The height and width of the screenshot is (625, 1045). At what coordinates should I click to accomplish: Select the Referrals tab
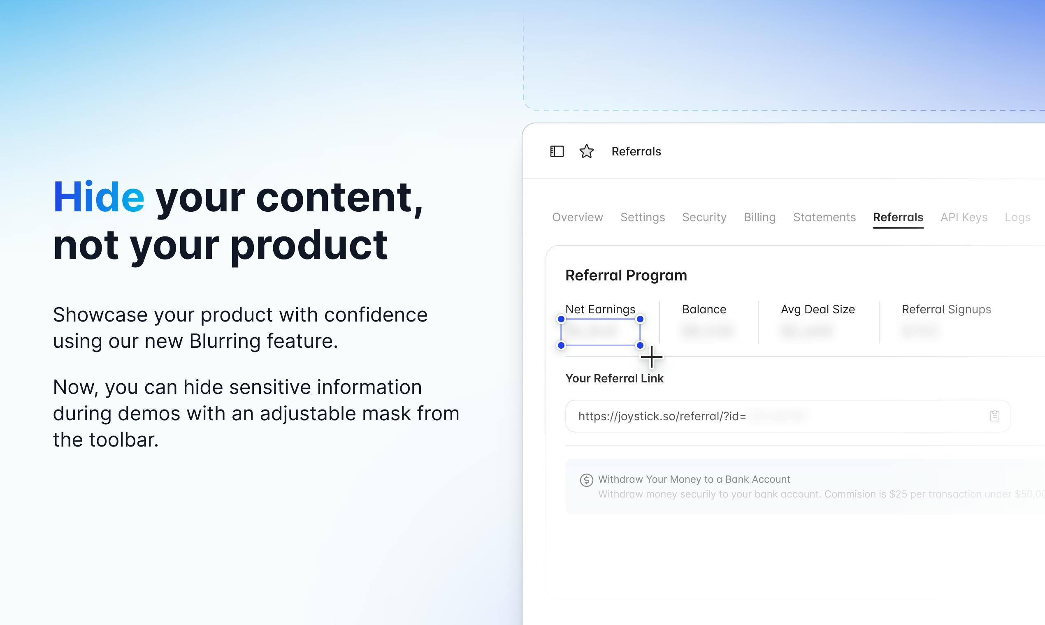(x=898, y=218)
